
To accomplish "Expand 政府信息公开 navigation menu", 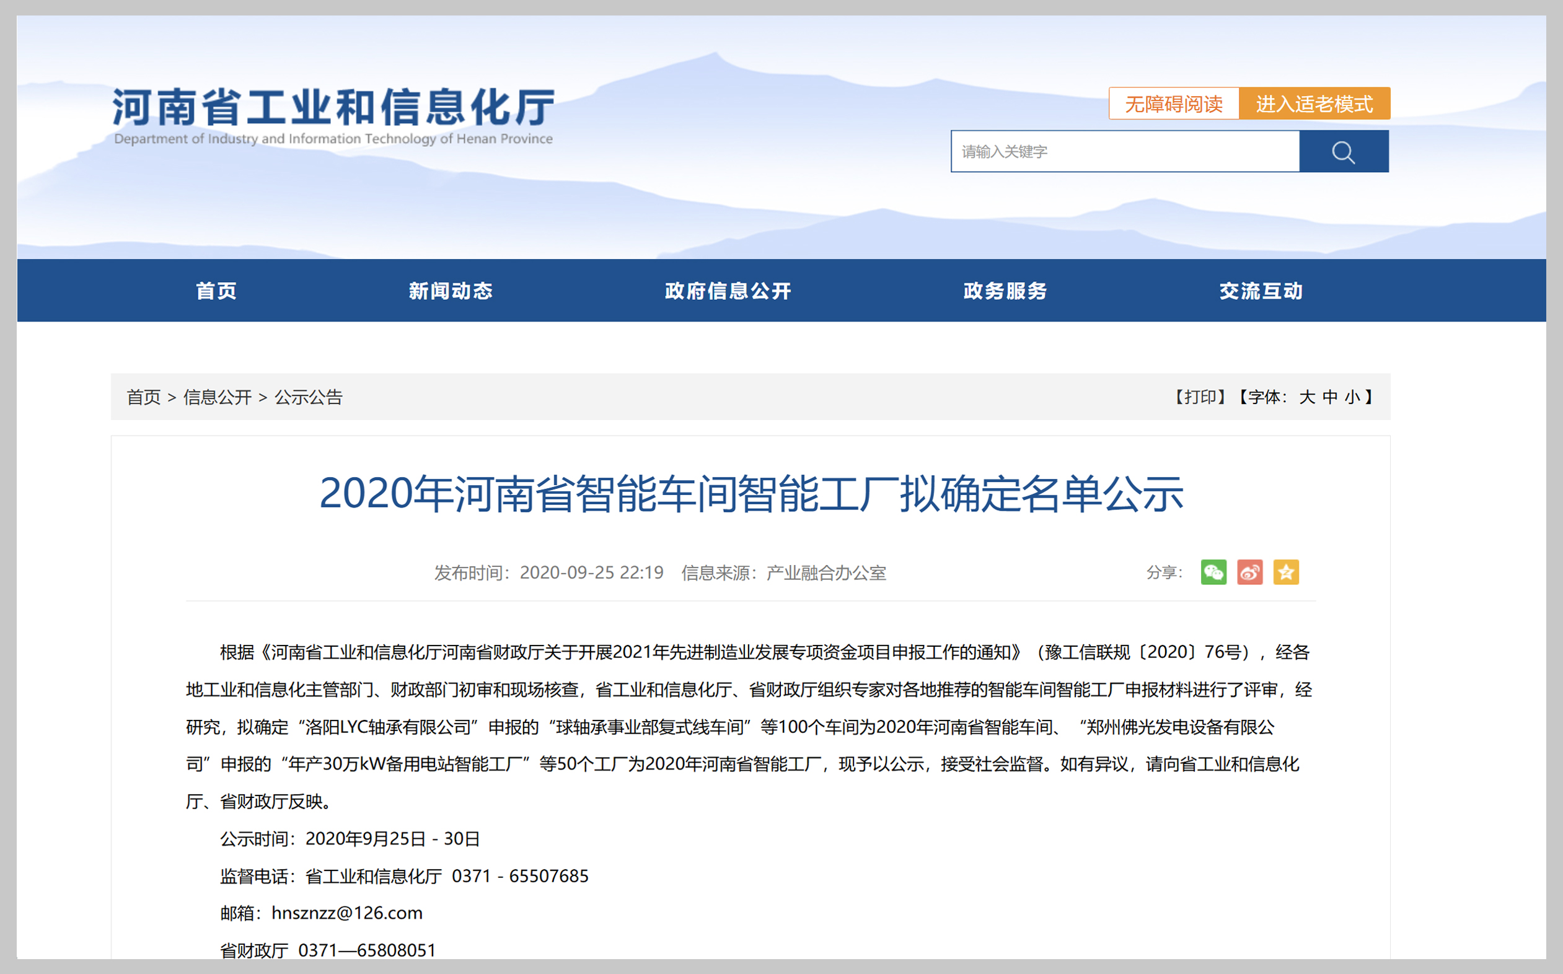I will point(728,291).
